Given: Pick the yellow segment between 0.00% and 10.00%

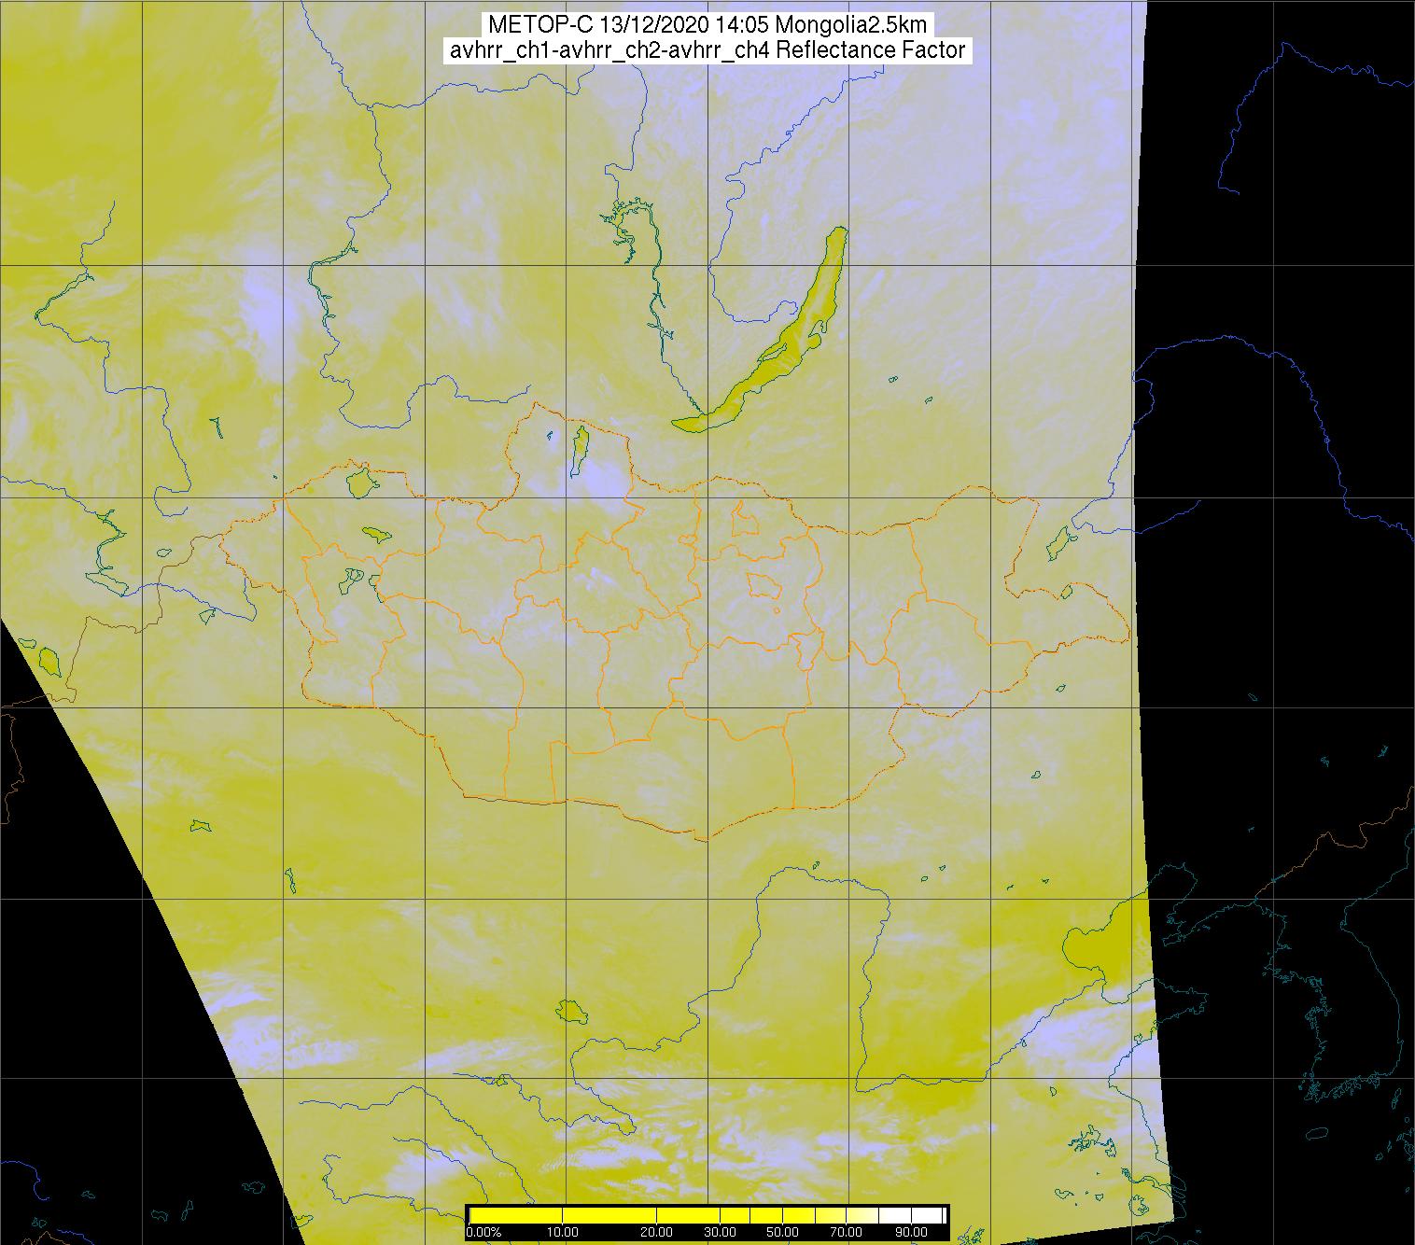Looking at the screenshot, I should 516,1215.
